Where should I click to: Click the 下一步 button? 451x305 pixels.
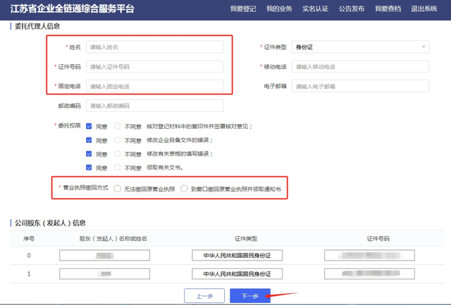249,296
